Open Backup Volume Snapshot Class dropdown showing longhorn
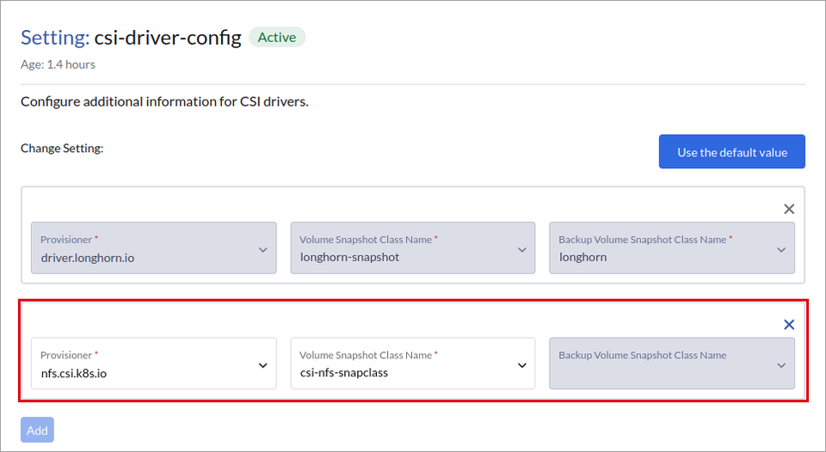Image resolution: width=826 pixels, height=452 pixels. click(x=672, y=247)
